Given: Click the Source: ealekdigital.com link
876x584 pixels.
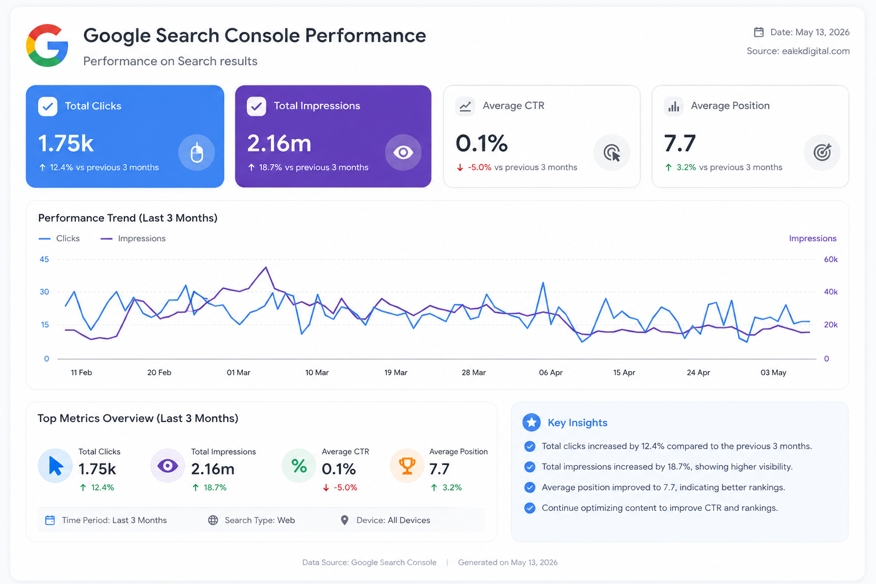Looking at the screenshot, I should click(x=798, y=51).
